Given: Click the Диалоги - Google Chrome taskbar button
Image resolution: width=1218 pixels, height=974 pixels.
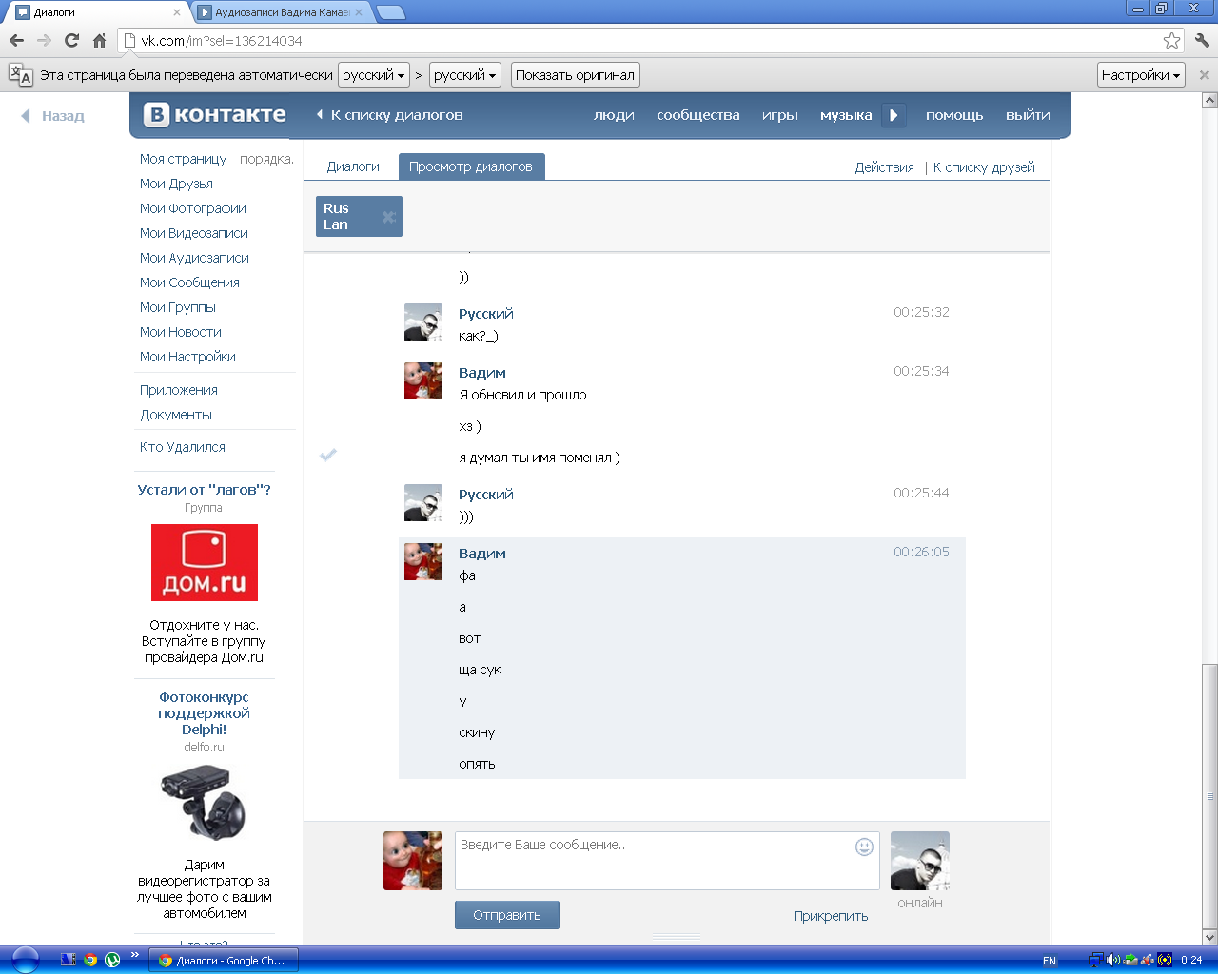Looking at the screenshot, I should tap(224, 961).
